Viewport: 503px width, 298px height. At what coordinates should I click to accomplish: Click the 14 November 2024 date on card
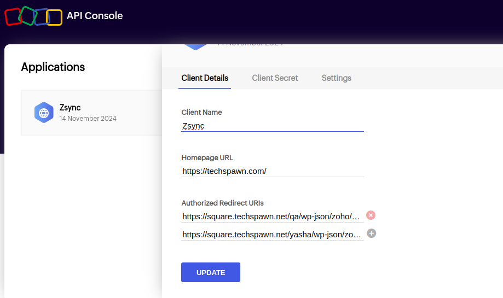coord(88,118)
